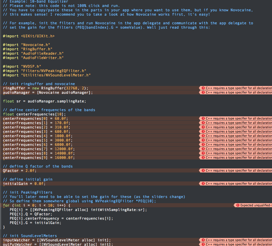Click comment starting 'You'll later need to be able'
272x246 pixels.
tap(94, 197)
